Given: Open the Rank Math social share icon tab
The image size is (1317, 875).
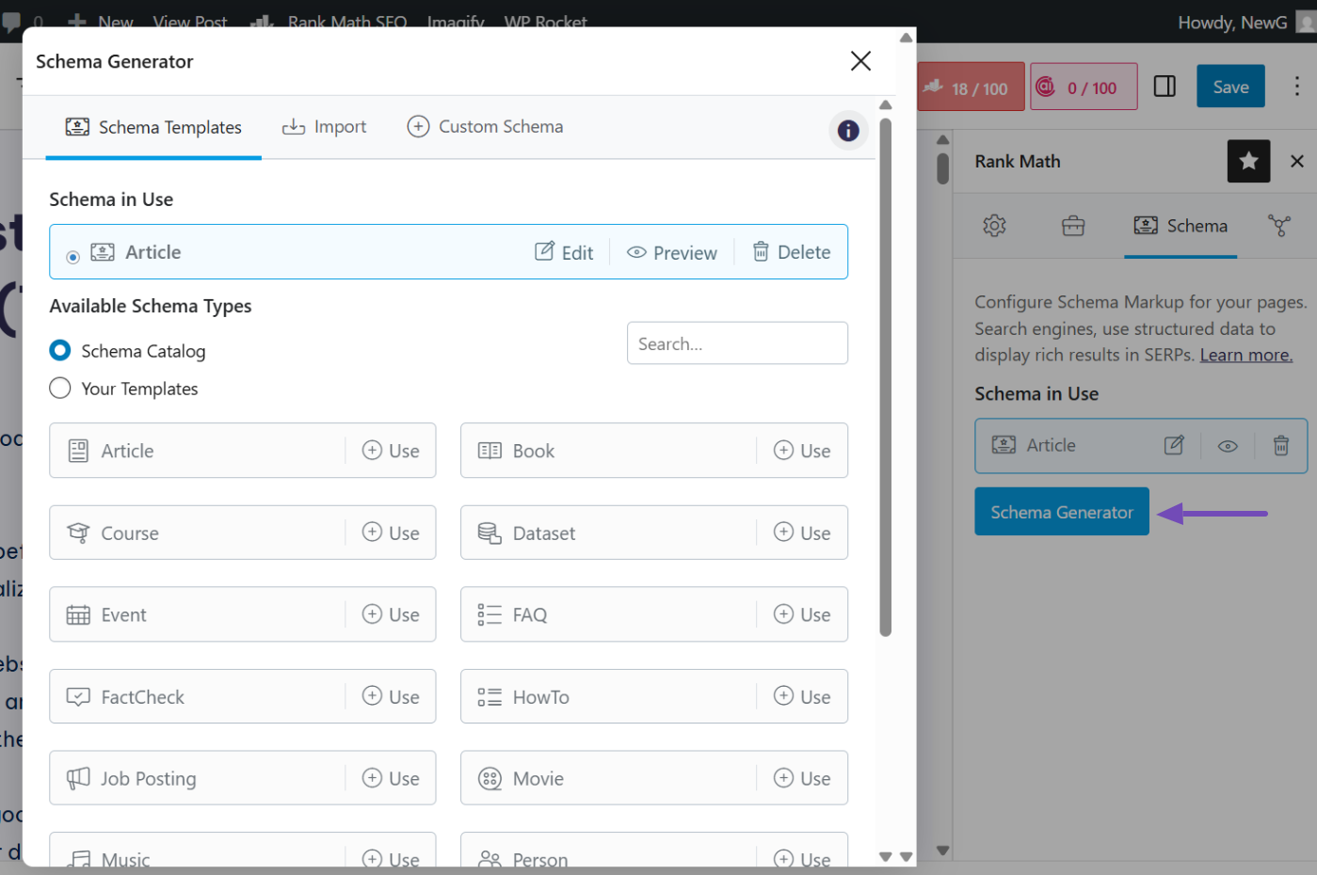Looking at the screenshot, I should (x=1278, y=226).
